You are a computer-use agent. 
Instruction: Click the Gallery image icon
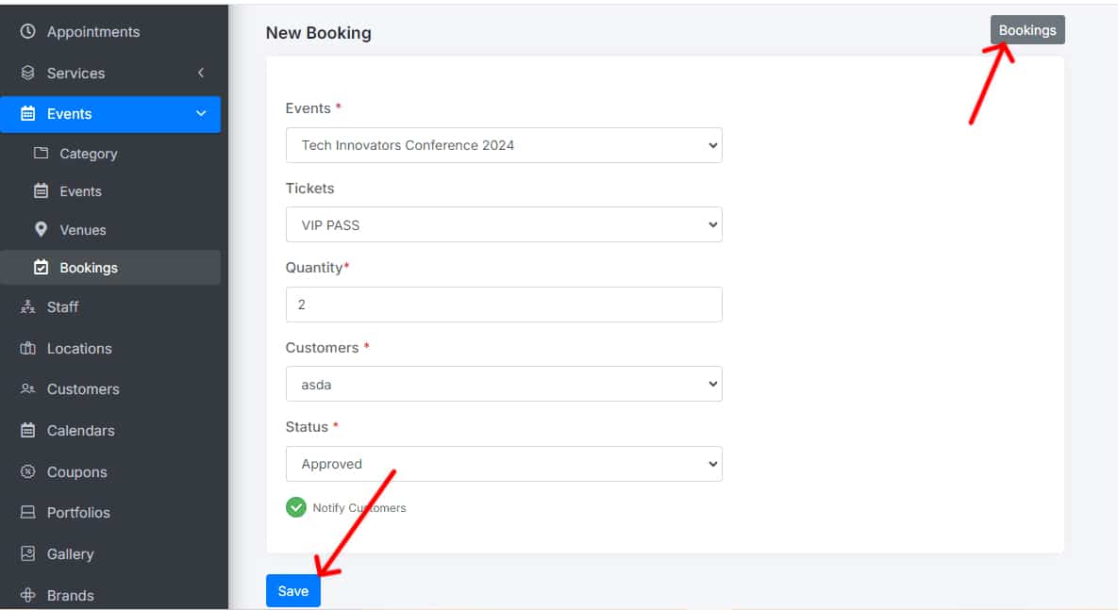click(27, 553)
